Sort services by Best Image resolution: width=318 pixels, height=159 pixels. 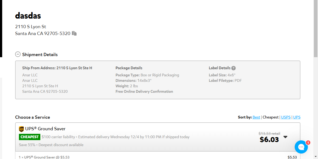pyautogui.click(x=256, y=117)
